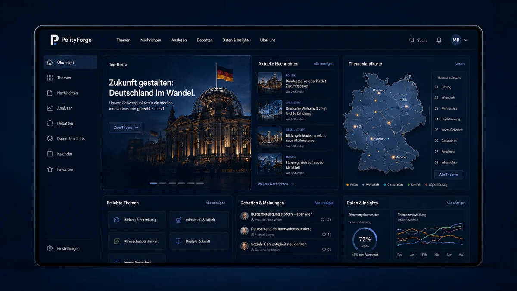Open the Deutsche Wirtschaft news thumbnail
This screenshot has width=517, height=291.
coord(270,110)
